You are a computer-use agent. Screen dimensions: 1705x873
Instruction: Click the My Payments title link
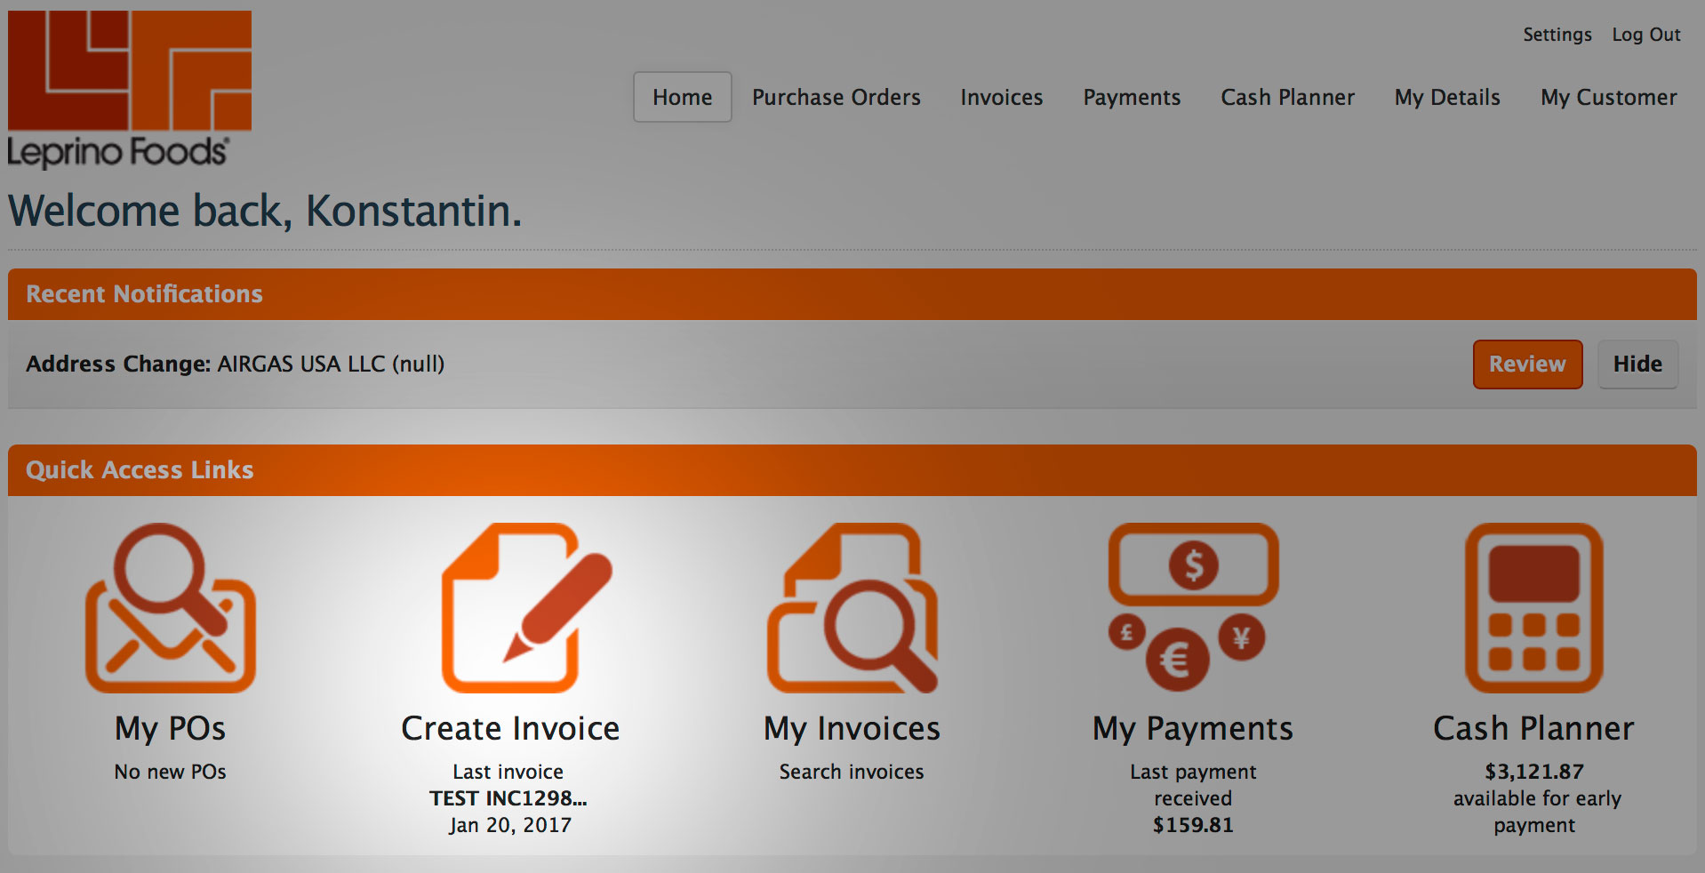click(1193, 729)
